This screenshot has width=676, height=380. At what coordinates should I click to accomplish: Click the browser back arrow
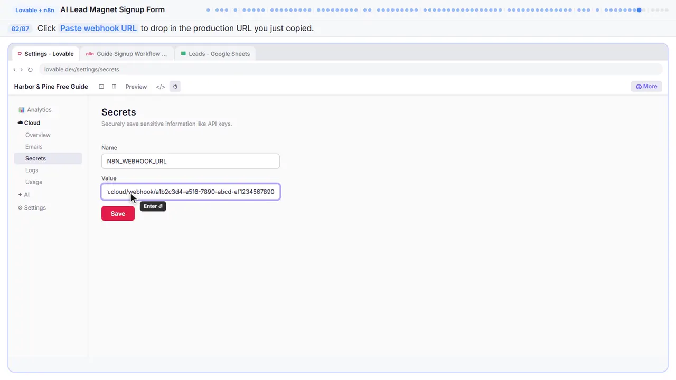click(15, 70)
